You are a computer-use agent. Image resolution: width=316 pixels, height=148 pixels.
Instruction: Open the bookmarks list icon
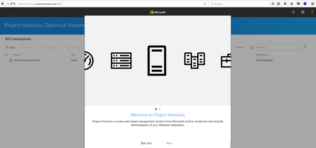click(279, 4)
